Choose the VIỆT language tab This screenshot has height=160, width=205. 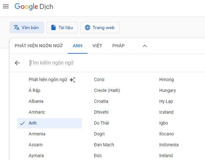[97, 46]
